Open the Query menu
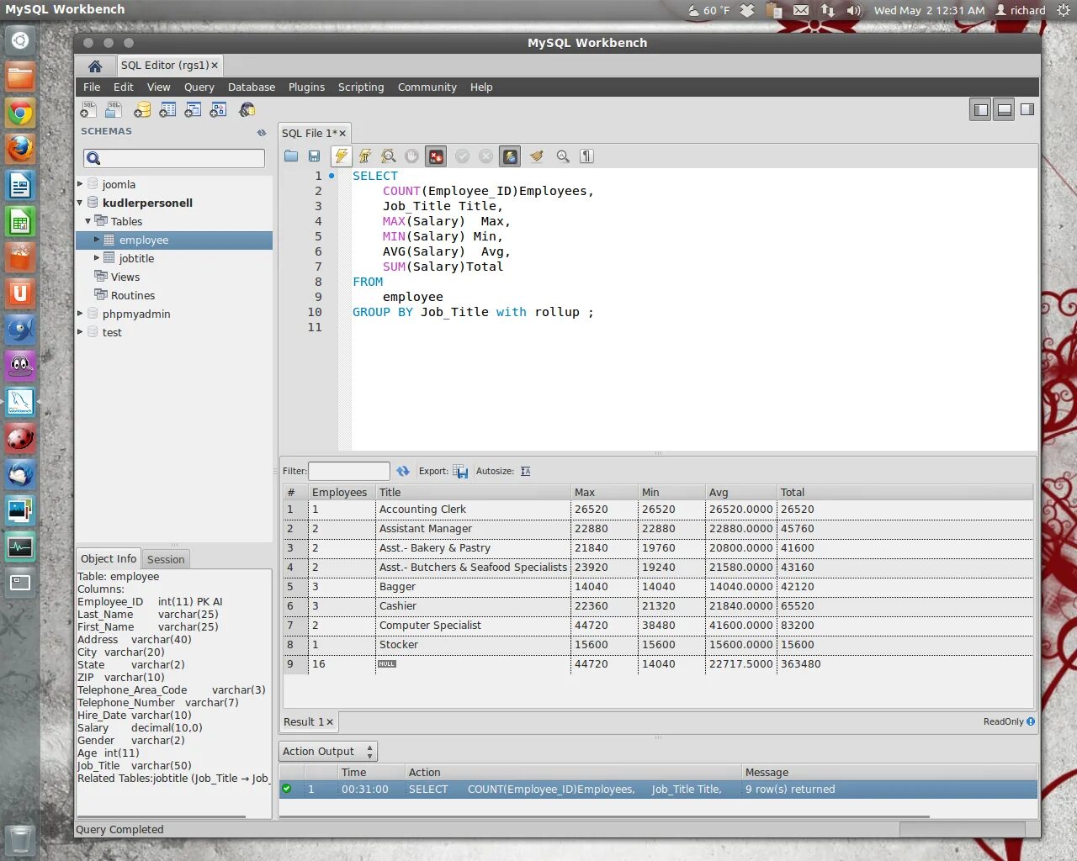This screenshot has height=861, width=1077. click(x=199, y=87)
